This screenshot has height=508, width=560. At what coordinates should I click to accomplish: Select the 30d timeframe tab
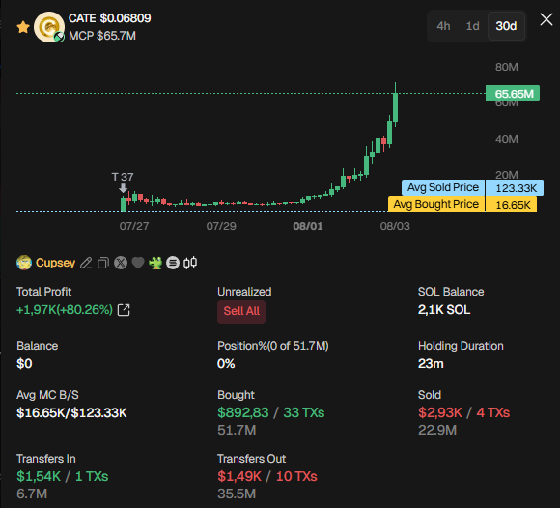506,26
